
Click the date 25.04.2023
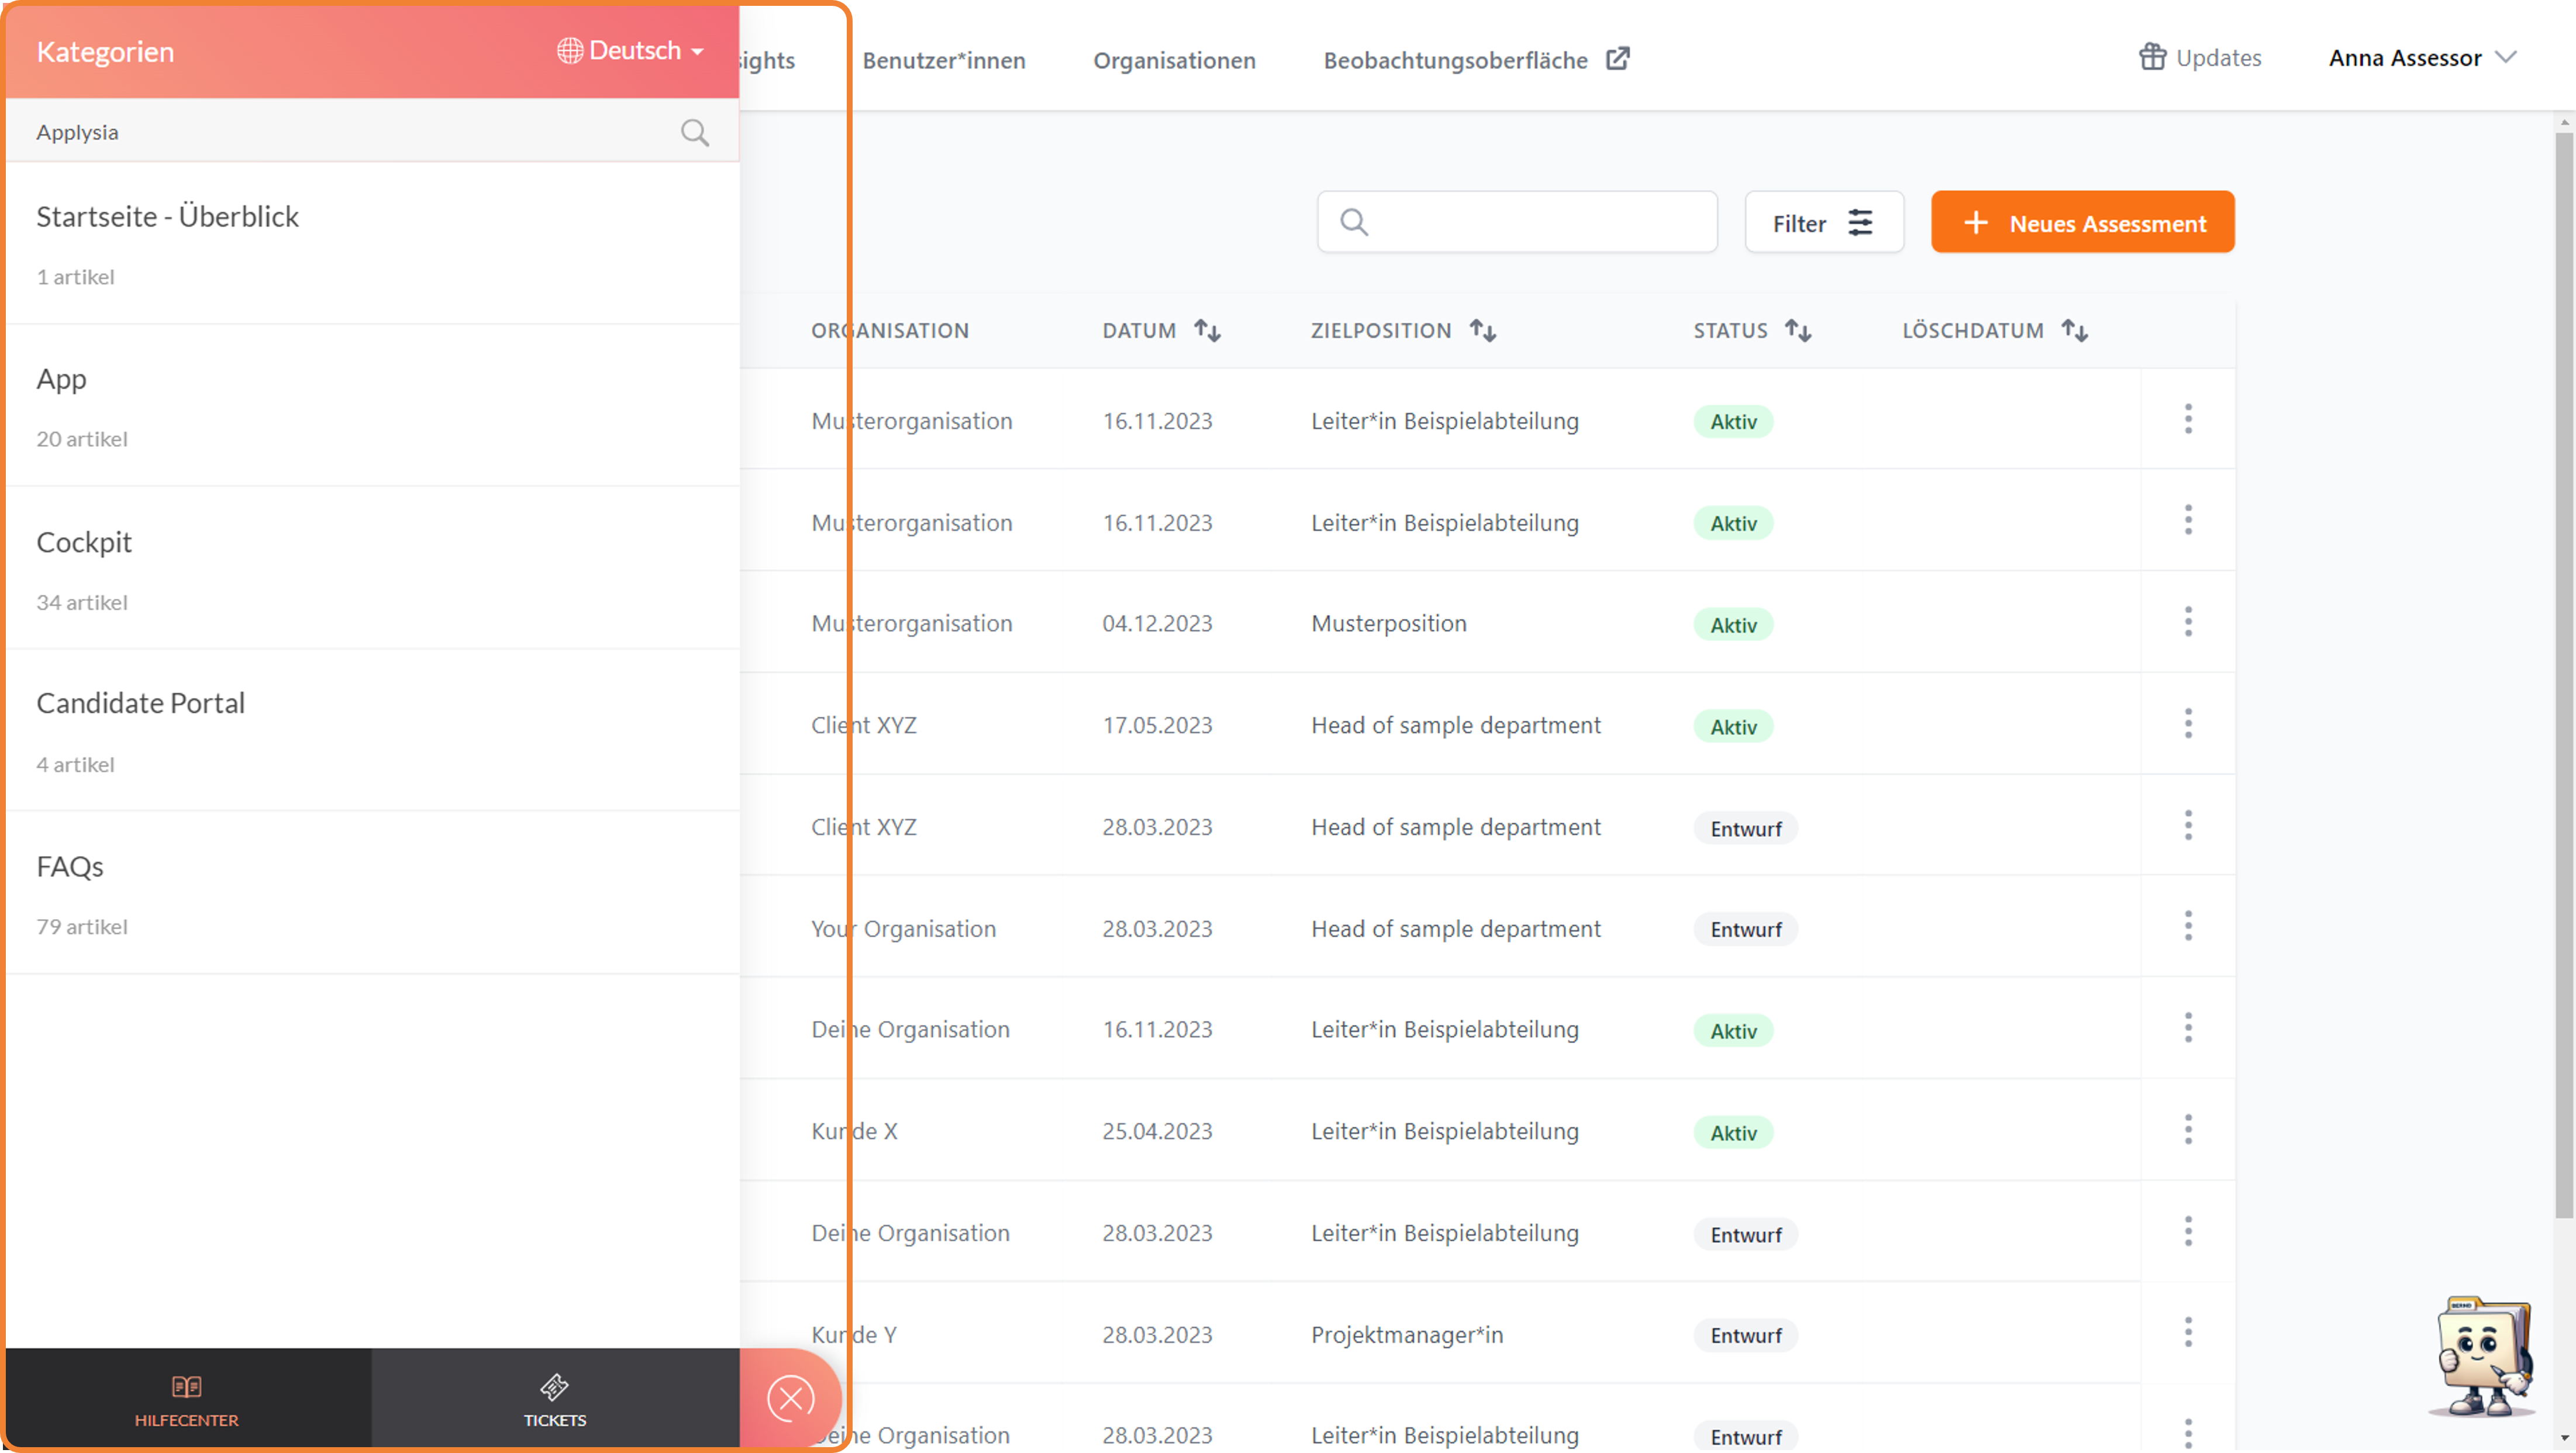click(x=1157, y=1131)
